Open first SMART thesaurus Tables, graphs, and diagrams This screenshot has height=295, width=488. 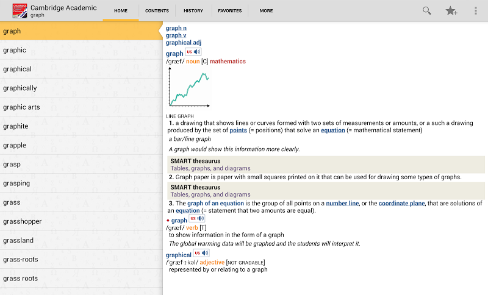[210, 168]
